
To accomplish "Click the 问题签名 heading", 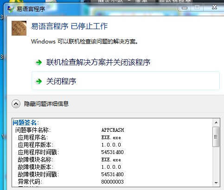I will coord(26,123).
